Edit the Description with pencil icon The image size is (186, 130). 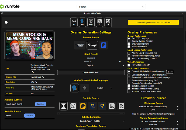coord(36,82)
